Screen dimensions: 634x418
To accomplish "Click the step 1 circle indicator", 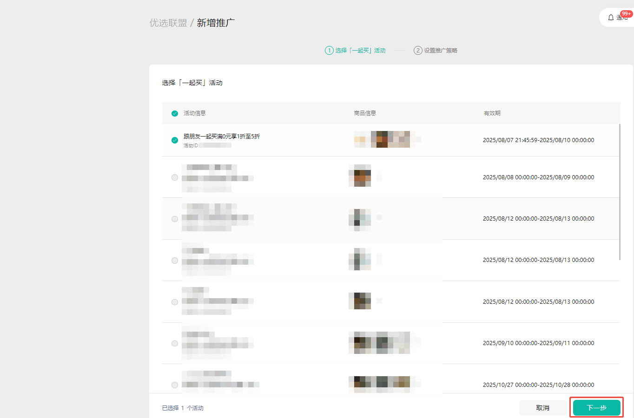I will click(x=329, y=51).
